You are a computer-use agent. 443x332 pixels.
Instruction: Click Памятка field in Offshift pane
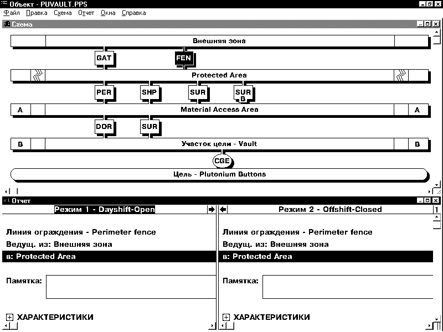click(348, 287)
